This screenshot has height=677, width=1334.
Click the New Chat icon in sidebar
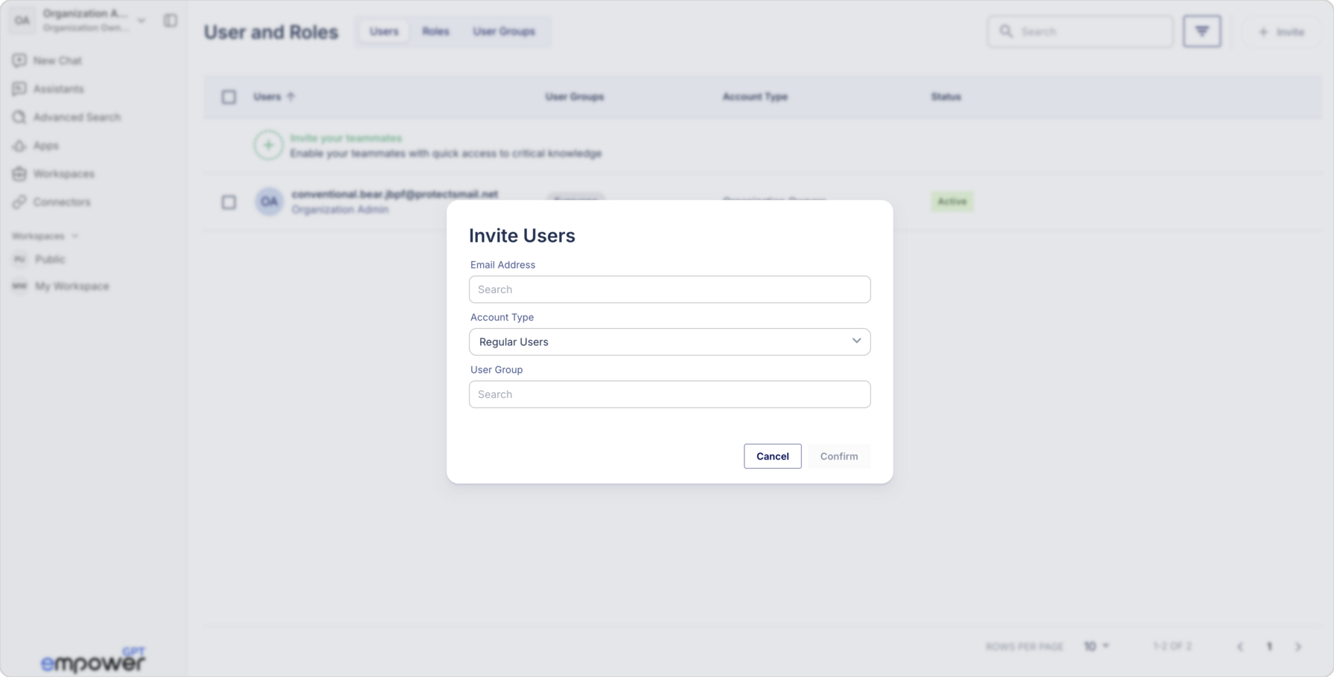(19, 60)
